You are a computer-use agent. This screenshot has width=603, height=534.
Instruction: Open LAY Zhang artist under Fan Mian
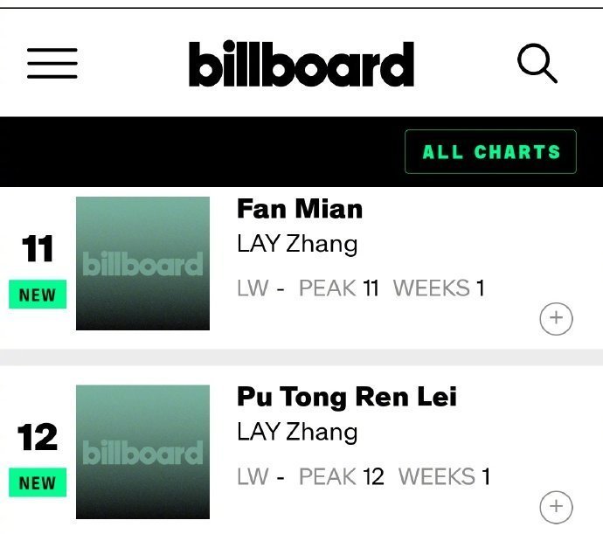[297, 245]
